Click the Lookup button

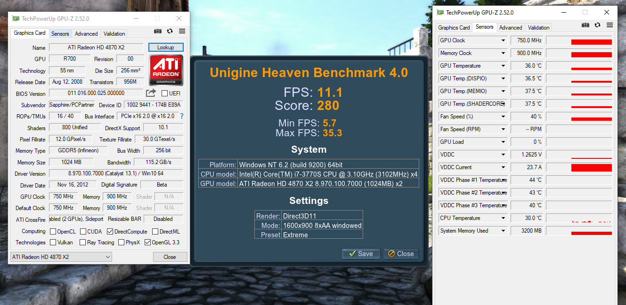point(166,47)
